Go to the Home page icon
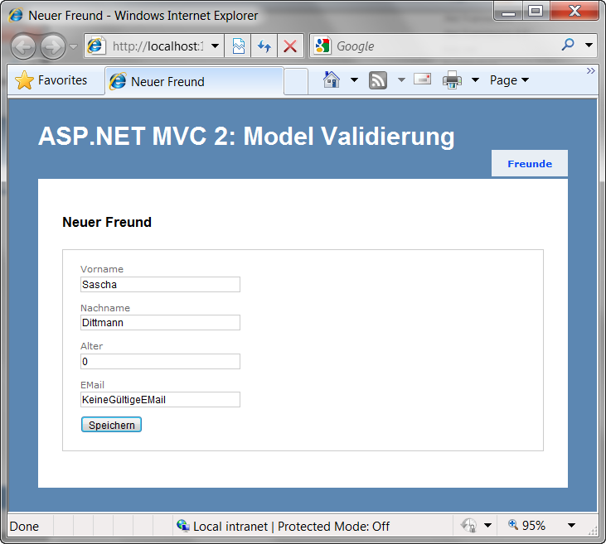606x544 pixels. [332, 80]
